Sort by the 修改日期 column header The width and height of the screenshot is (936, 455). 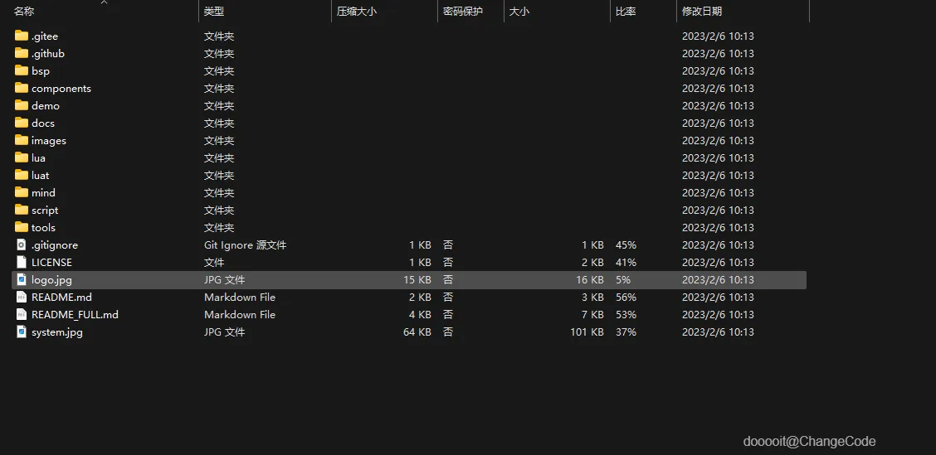click(x=702, y=12)
